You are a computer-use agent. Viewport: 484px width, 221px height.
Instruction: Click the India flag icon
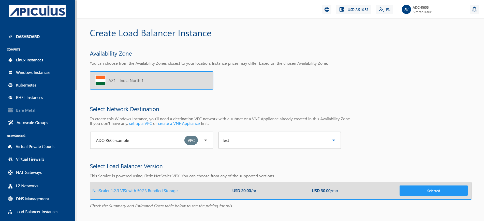(100, 80)
